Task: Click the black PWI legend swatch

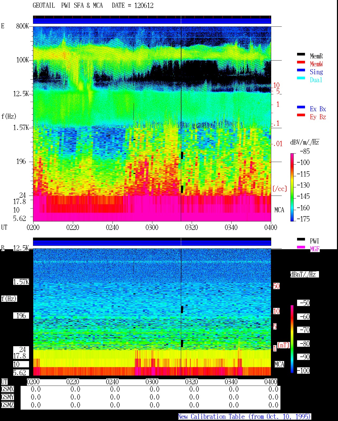Action: 301,239
